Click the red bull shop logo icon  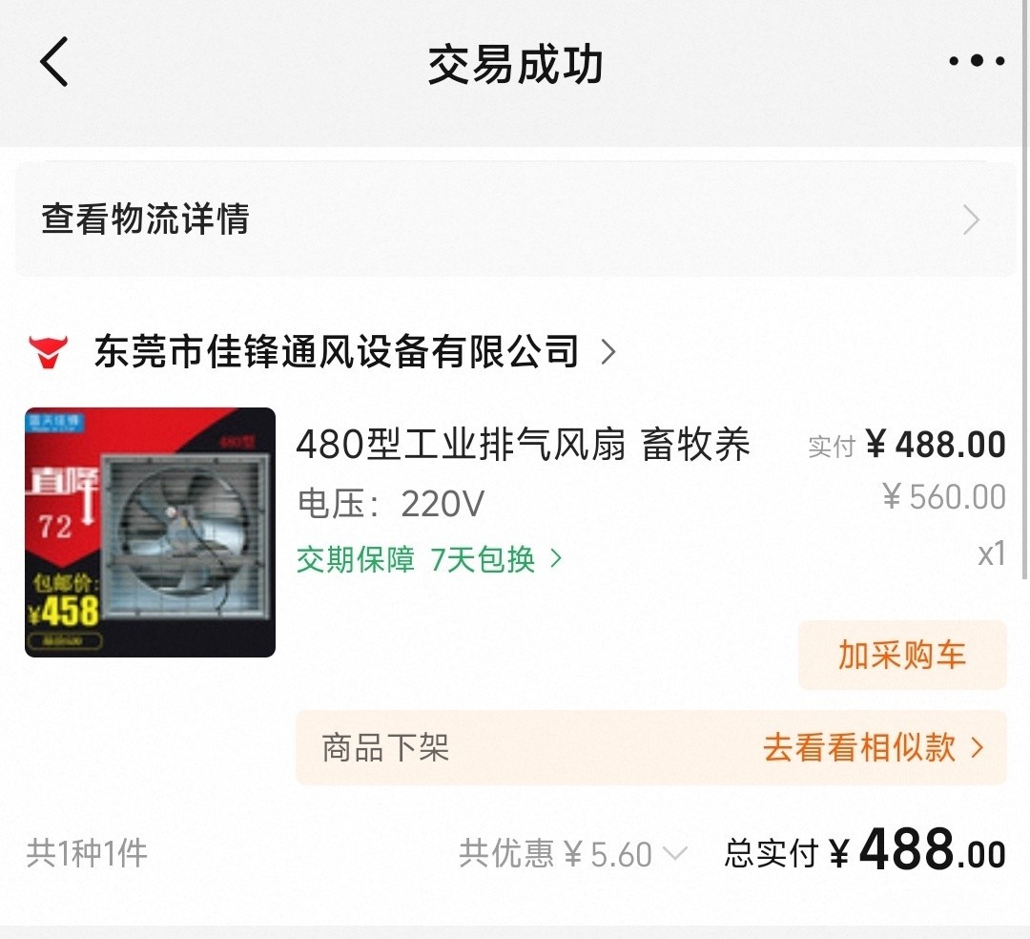48,351
